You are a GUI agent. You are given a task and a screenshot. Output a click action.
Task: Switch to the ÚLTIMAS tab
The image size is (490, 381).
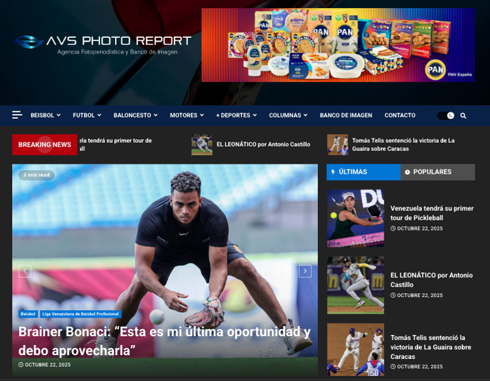pyautogui.click(x=364, y=172)
